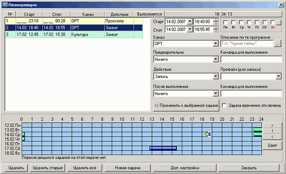Click the Стоп date field 14.02.2007

pyautogui.click(x=176, y=29)
